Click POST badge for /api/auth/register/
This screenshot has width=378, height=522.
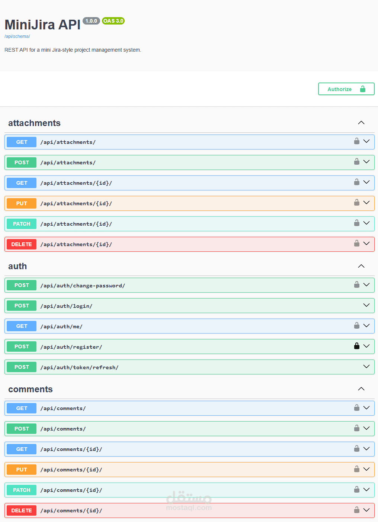click(x=22, y=347)
